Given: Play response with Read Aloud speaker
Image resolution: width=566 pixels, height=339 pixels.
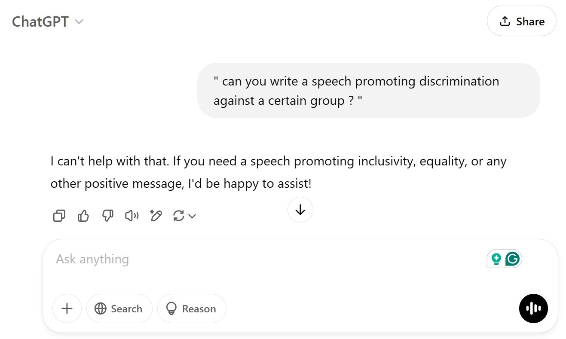Looking at the screenshot, I should click(x=132, y=216).
